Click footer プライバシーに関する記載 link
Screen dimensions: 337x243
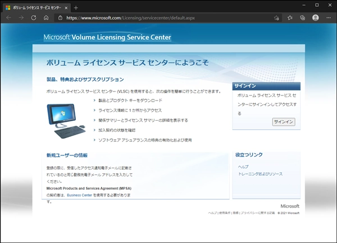[258, 213]
